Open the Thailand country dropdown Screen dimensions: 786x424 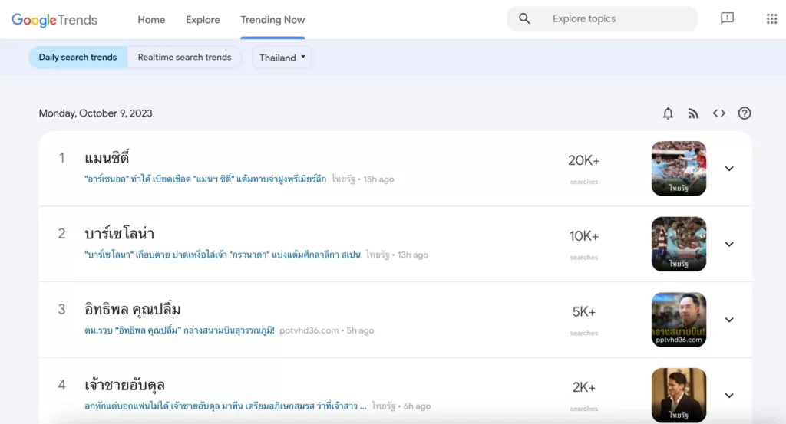click(x=282, y=58)
